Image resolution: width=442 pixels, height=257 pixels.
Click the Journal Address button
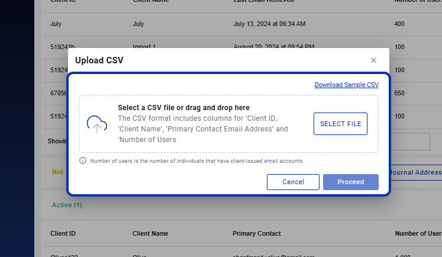415,172
